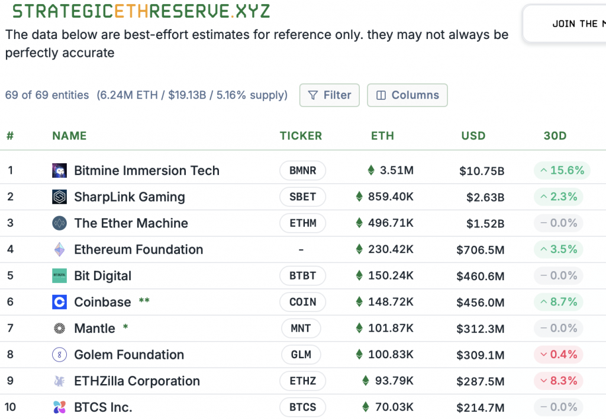
Task: Click the green 15.6% change badge
Action: click(x=561, y=170)
